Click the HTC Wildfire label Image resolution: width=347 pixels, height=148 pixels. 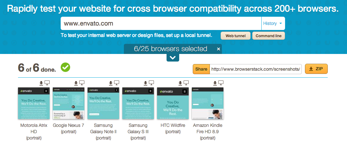click(x=173, y=128)
